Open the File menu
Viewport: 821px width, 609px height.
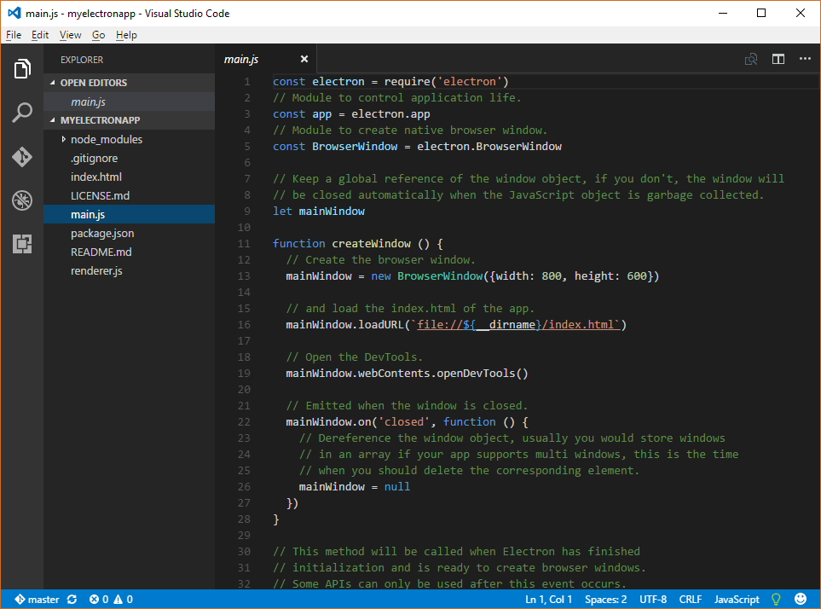tap(14, 35)
